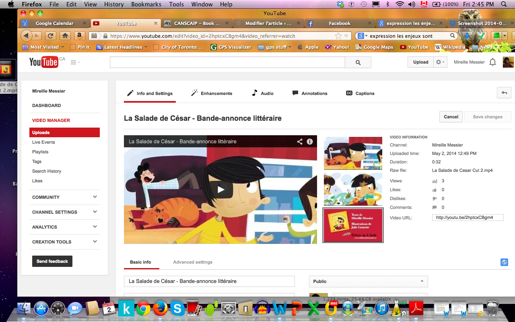Image resolution: width=515 pixels, height=322 pixels.
Task: Click the info icon on video player
Action: click(310, 142)
